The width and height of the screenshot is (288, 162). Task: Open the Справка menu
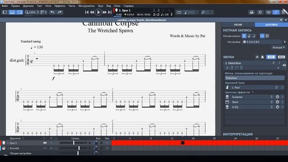click(x=128, y=6)
